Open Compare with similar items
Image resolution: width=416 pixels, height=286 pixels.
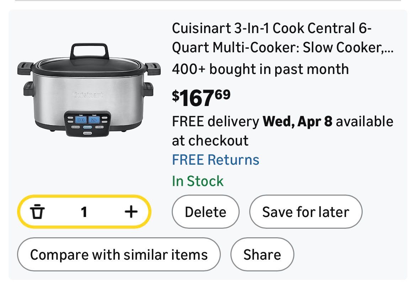coord(119,255)
